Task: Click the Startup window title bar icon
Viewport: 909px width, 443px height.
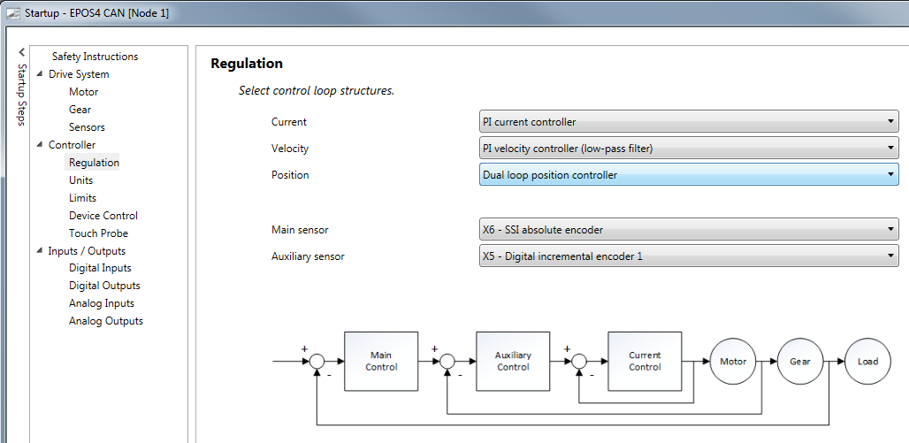Action: (x=11, y=13)
